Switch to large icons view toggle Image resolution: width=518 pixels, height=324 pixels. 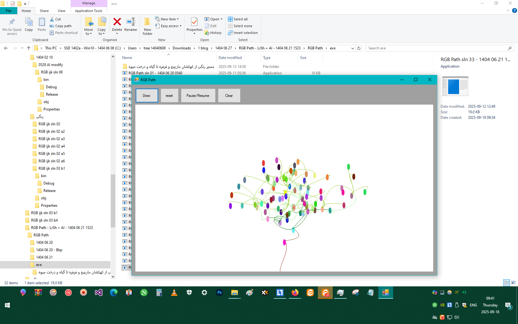tap(513, 283)
